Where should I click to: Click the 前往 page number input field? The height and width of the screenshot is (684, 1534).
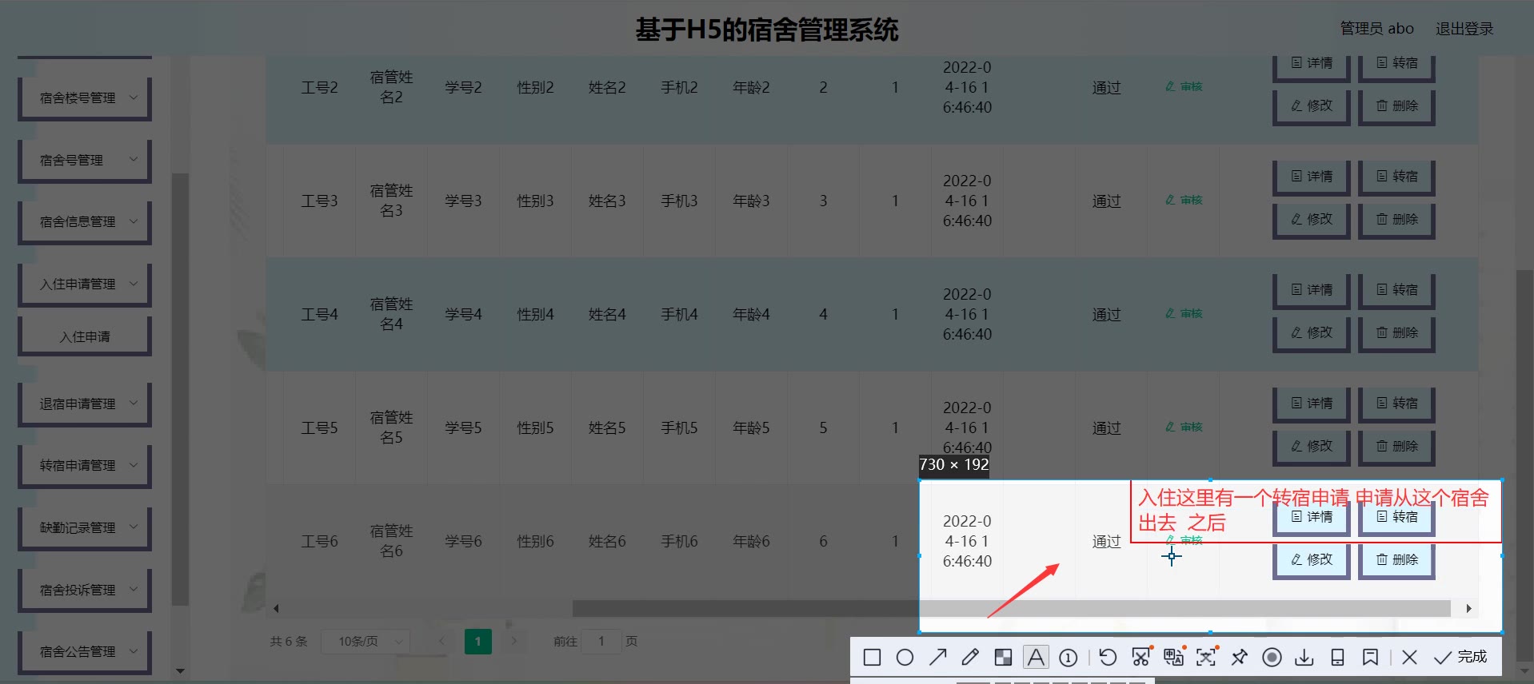(601, 641)
